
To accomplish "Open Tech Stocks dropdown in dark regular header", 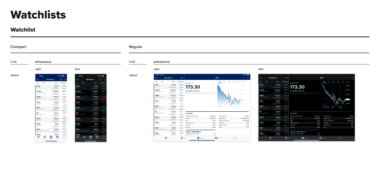I will pyautogui.click(x=273, y=78).
